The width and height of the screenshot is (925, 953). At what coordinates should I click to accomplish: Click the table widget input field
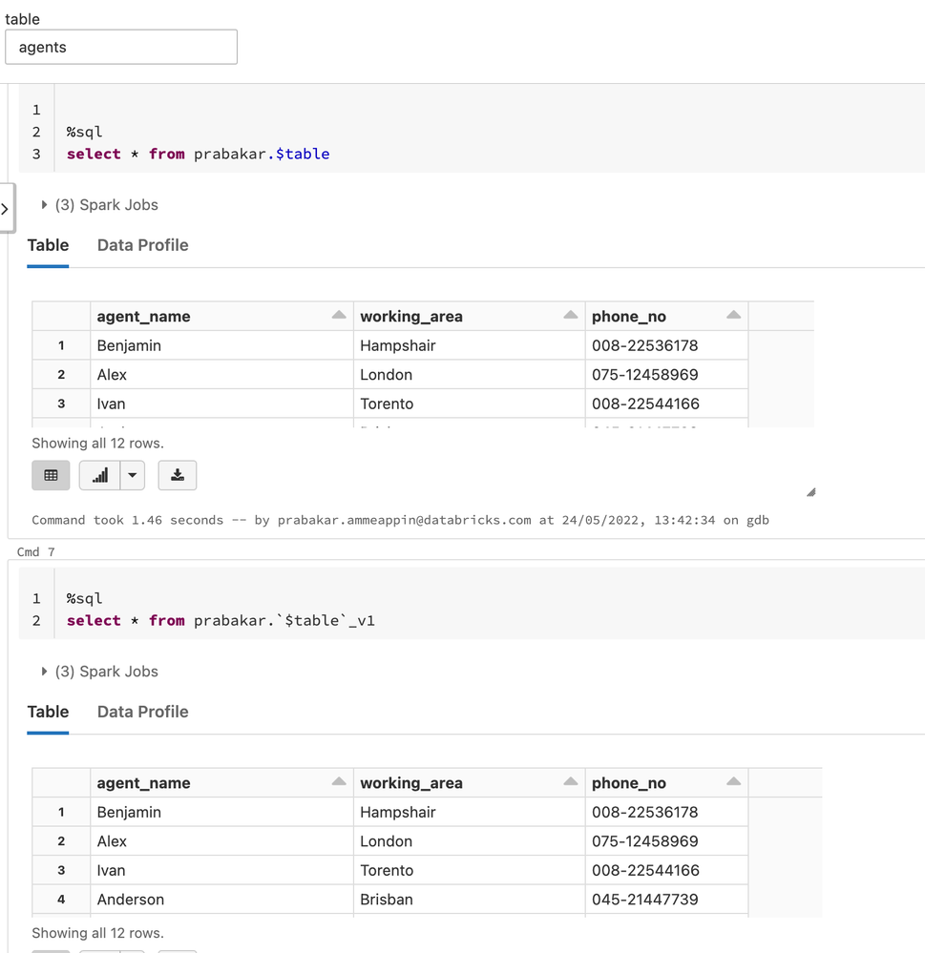tap(121, 47)
